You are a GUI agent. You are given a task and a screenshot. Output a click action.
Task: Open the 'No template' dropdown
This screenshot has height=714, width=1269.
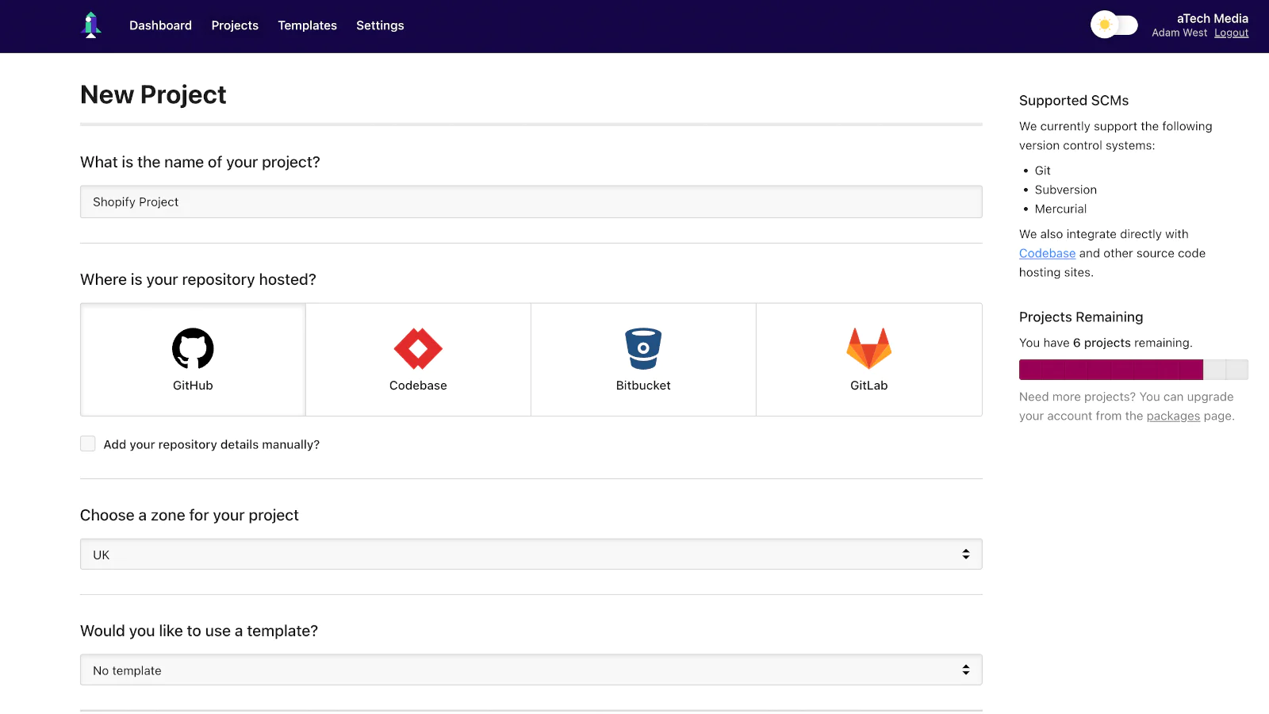point(531,670)
